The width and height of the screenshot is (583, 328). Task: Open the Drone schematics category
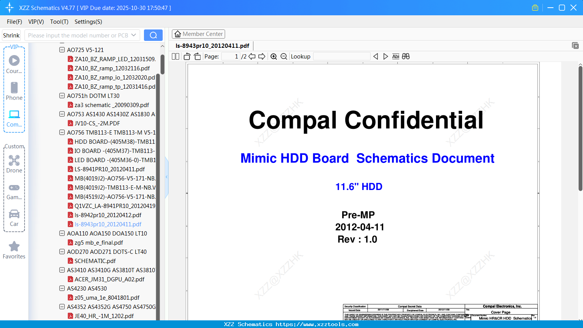[x=14, y=164]
